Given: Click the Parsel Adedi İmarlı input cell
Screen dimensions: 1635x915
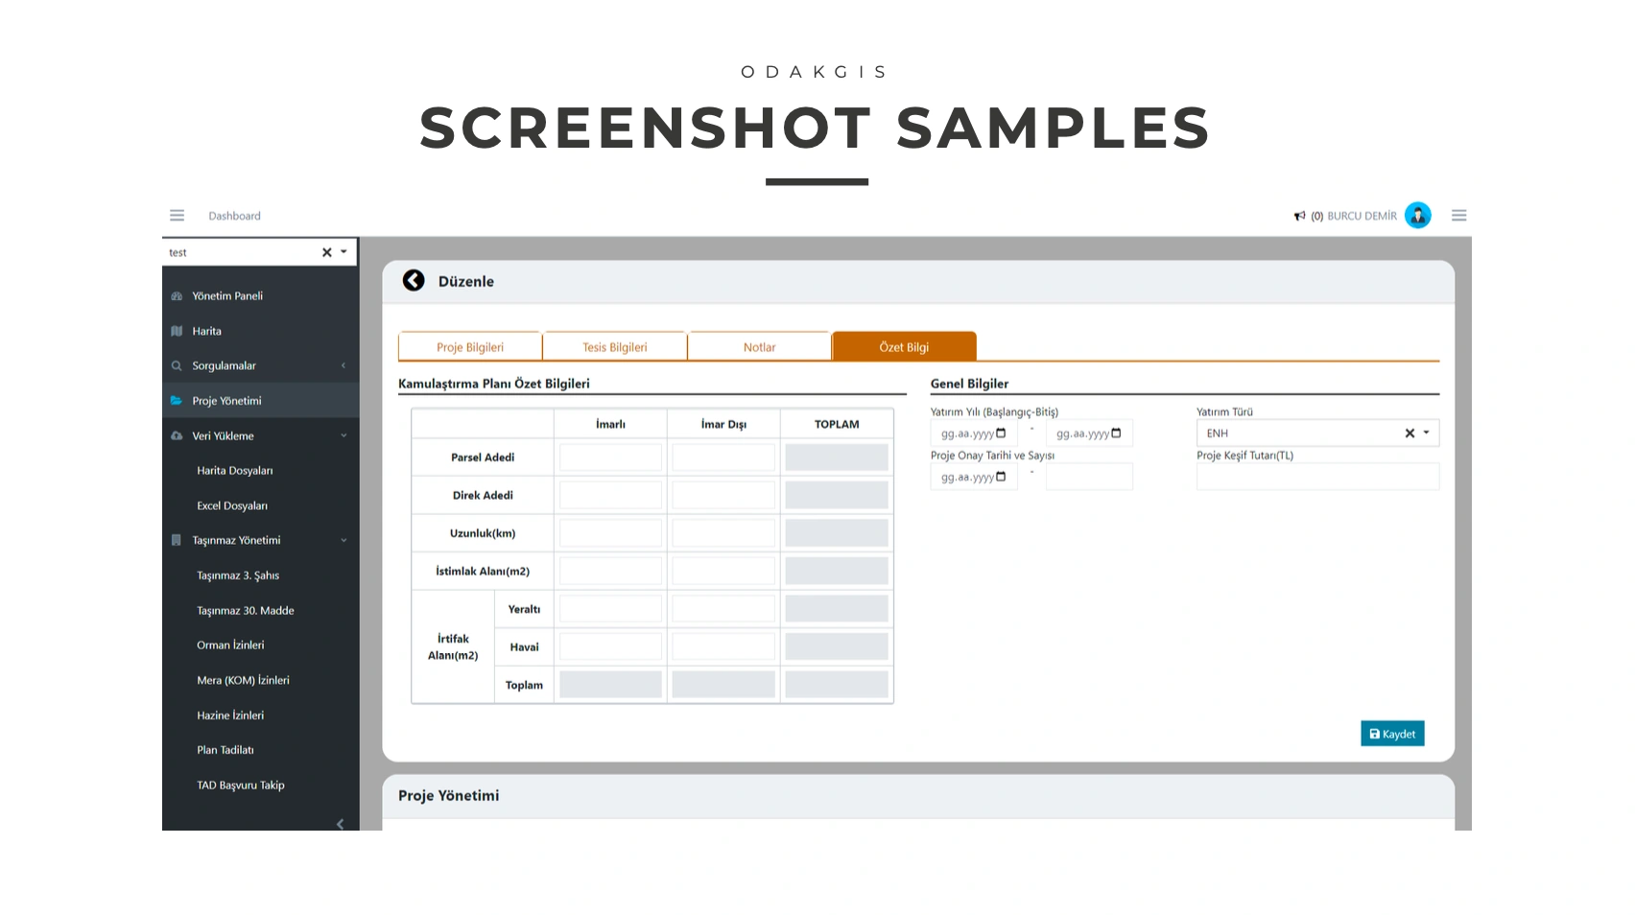Looking at the screenshot, I should coord(610,457).
